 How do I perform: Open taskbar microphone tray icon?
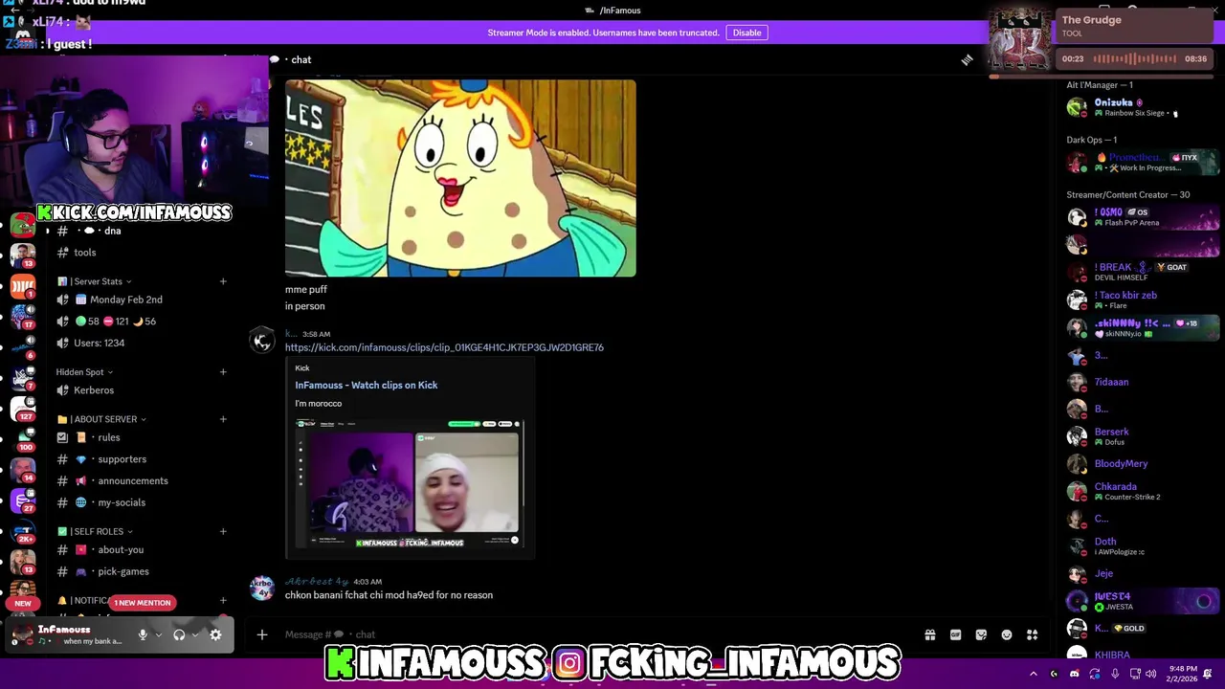pyautogui.click(x=1115, y=674)
